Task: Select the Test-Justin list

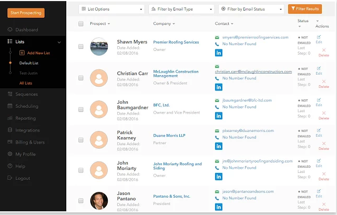Action: point(28,73)
